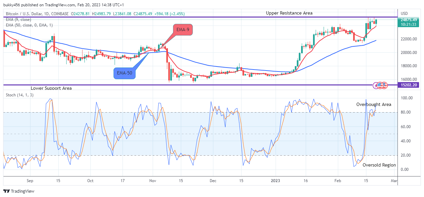Click the Sep date on time axis
The width and height of the screenshot is (424, 197).
pos(30,181)
